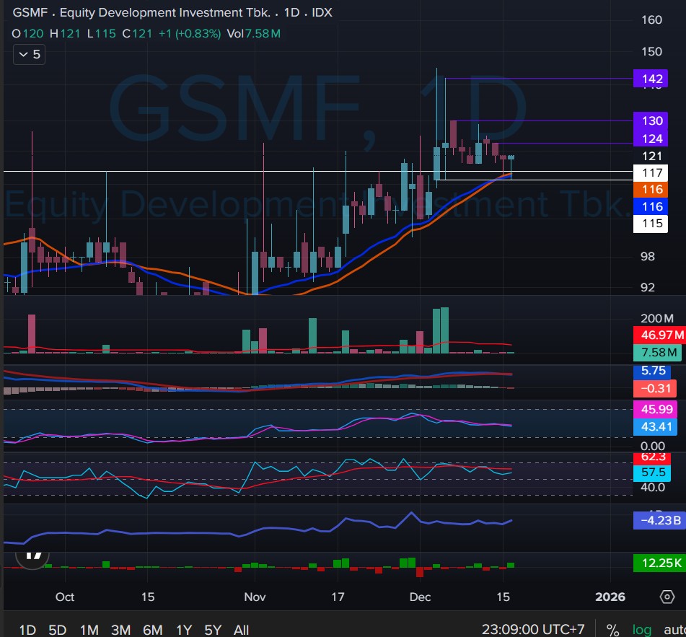
Task: Click the 7.58 M volume axis label
Action: click(658, 352)
